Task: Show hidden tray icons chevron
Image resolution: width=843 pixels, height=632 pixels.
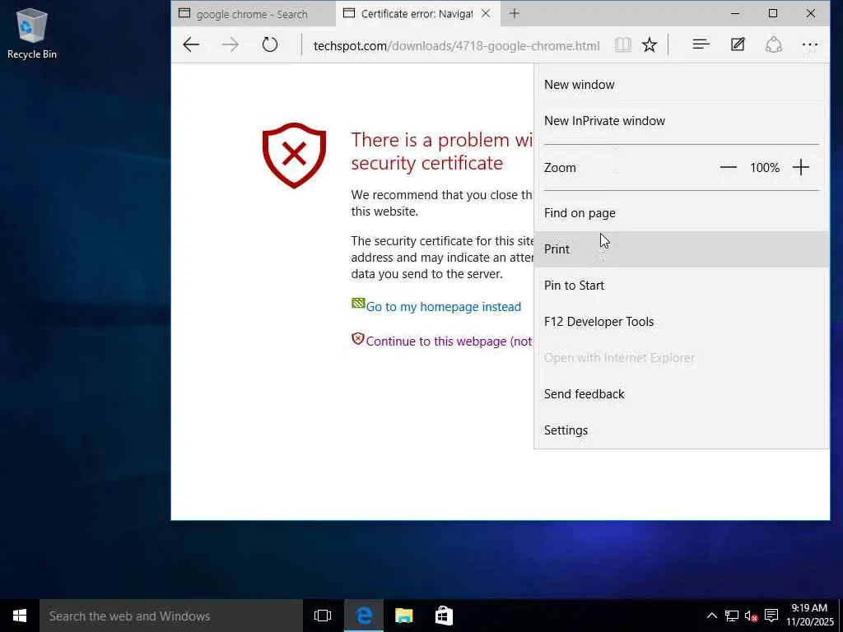Action: (712, 616)
